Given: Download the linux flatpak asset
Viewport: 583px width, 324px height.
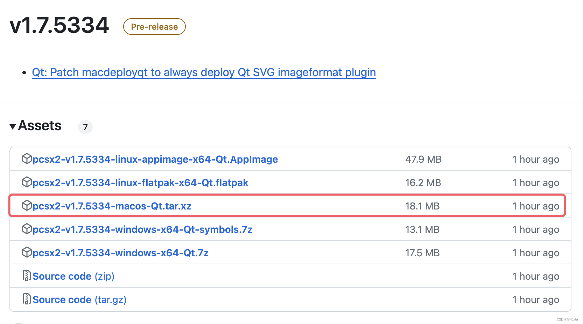Looking at the screenshot, I should coord(140,182).
